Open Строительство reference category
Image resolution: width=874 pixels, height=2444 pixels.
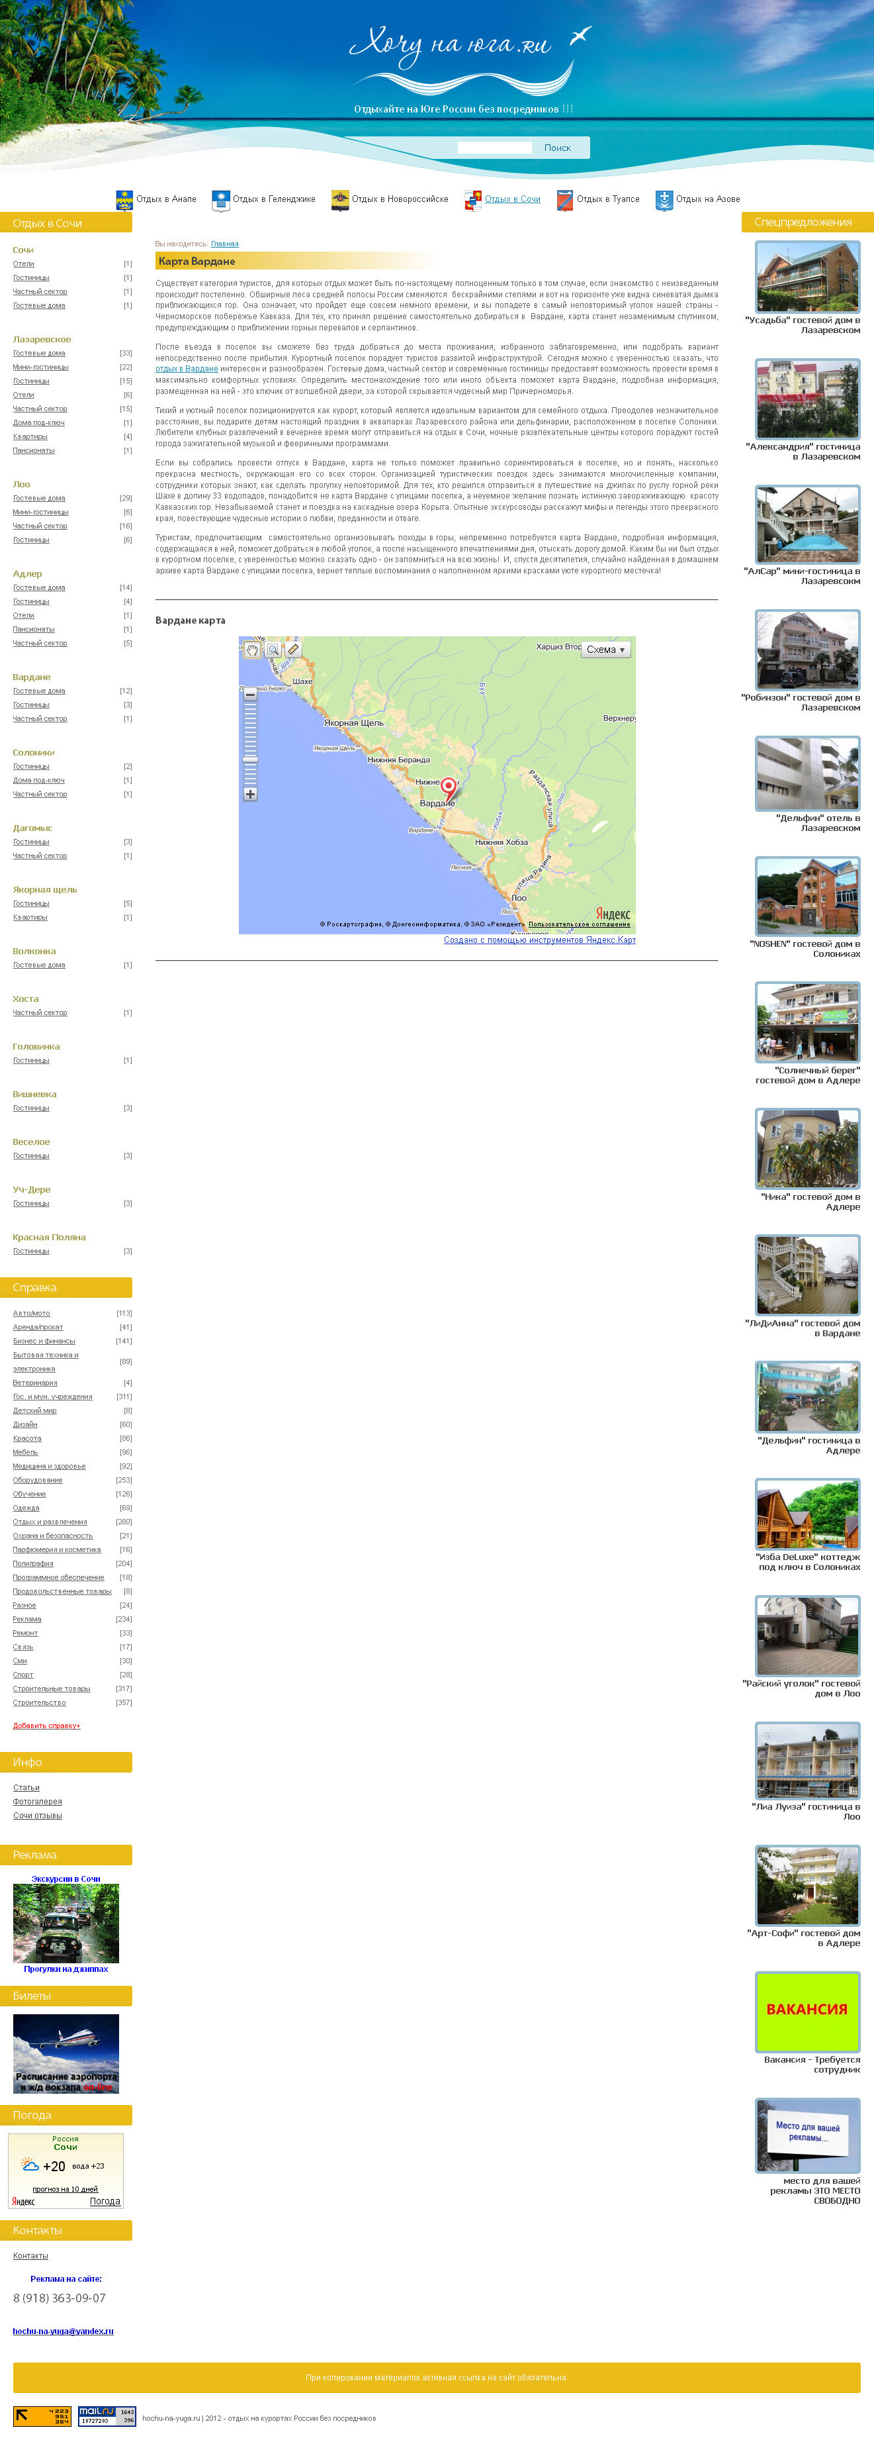39,1703
